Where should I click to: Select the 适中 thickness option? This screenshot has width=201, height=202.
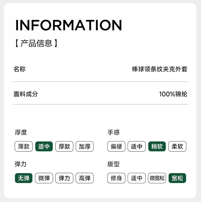44,147
